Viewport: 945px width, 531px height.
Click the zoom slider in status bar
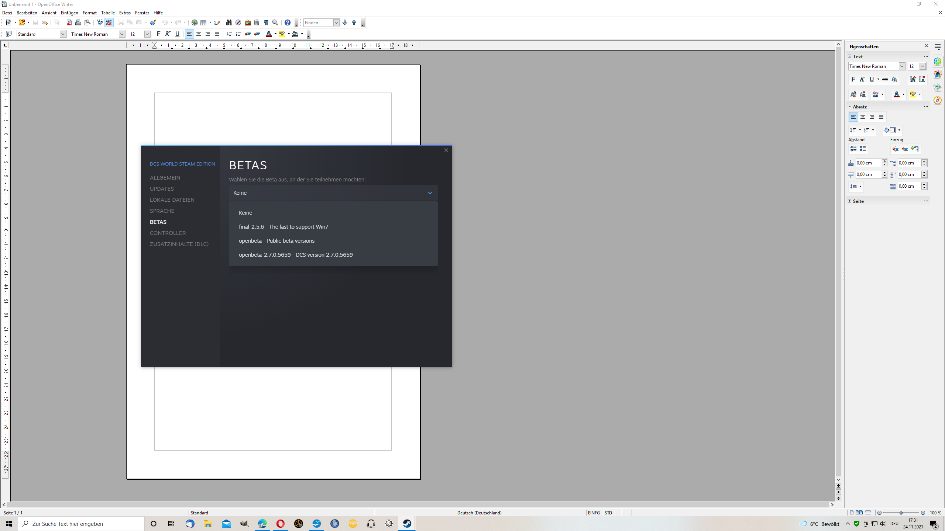[x=901, y=513]
